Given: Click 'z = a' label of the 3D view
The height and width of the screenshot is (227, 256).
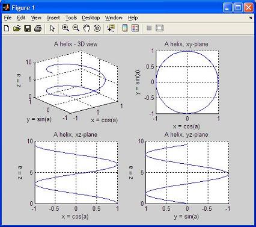Looking at the screenshot, I should click(x=18, y=80).
